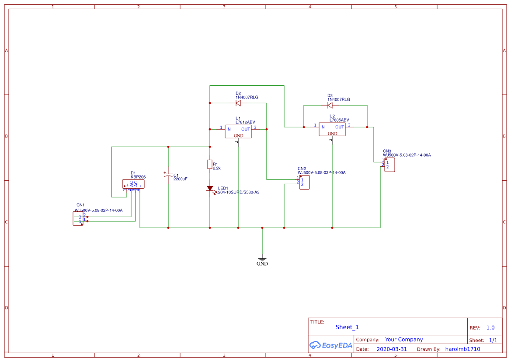Select the 2020-03-31 date field
The height and width of the screenshot is (362, 511).
[x=392, y=349]
